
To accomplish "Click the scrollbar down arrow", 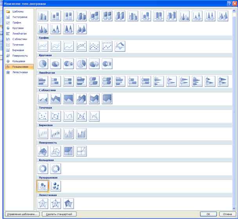I will coord(234,208).
